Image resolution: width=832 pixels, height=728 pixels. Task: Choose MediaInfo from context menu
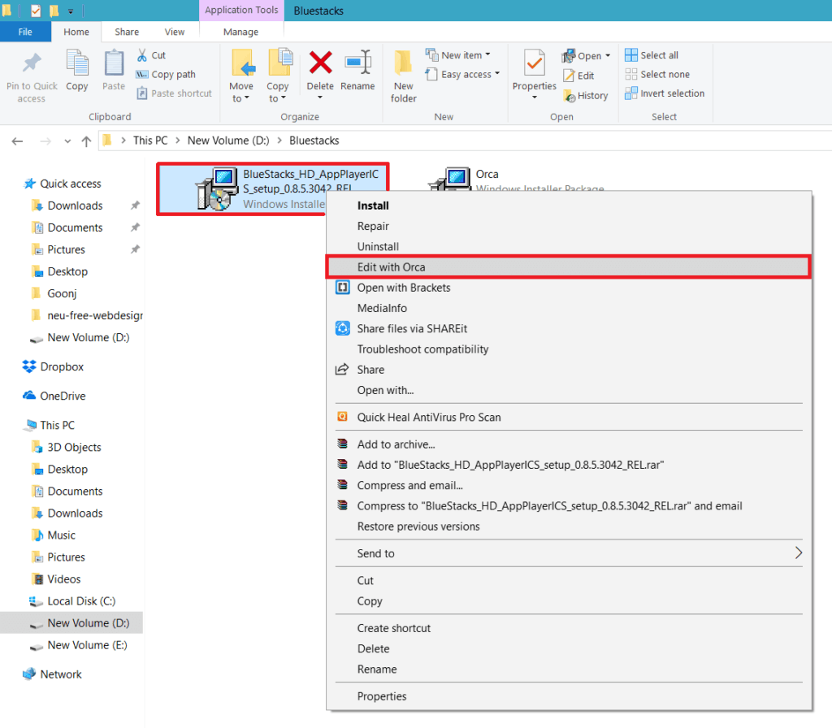coord(568,308)
